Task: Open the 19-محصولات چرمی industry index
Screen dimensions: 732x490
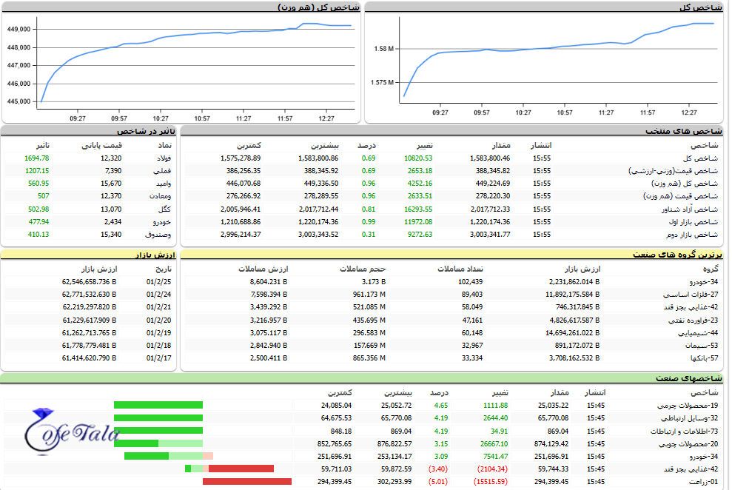Action: click(688, 405)
